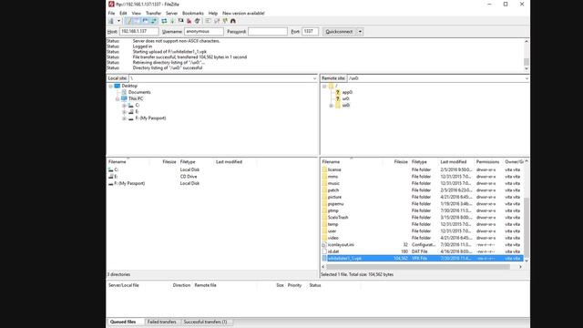Screen dimensions: 583x328
Task: Toggle local directory tree display
Action: [x=137, y=21]
